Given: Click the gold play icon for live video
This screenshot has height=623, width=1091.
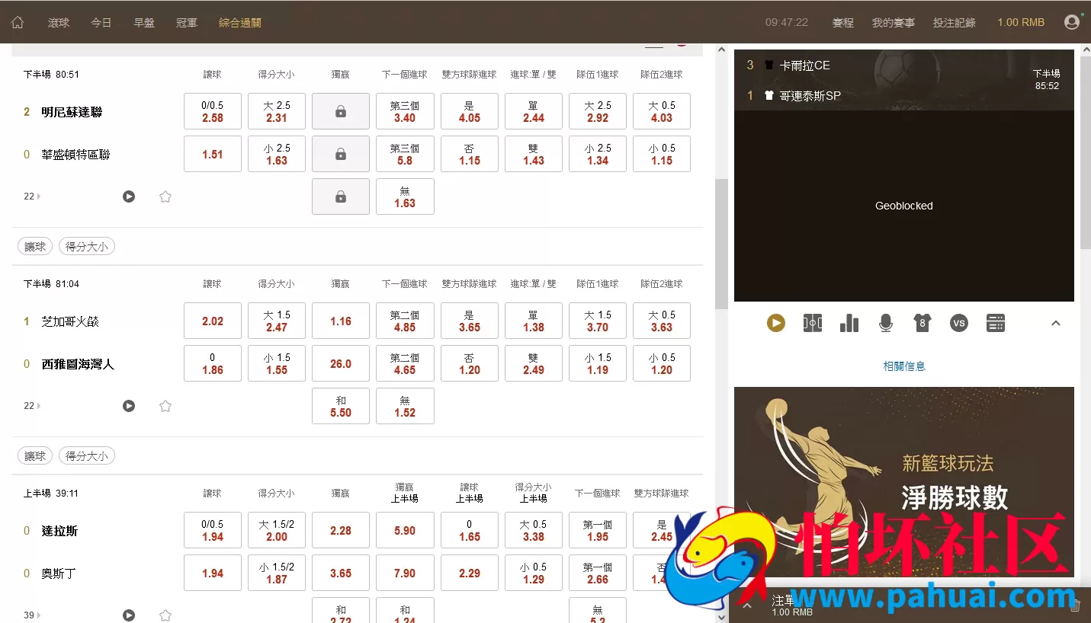Looking at the screenshot, I should (775, 323).
